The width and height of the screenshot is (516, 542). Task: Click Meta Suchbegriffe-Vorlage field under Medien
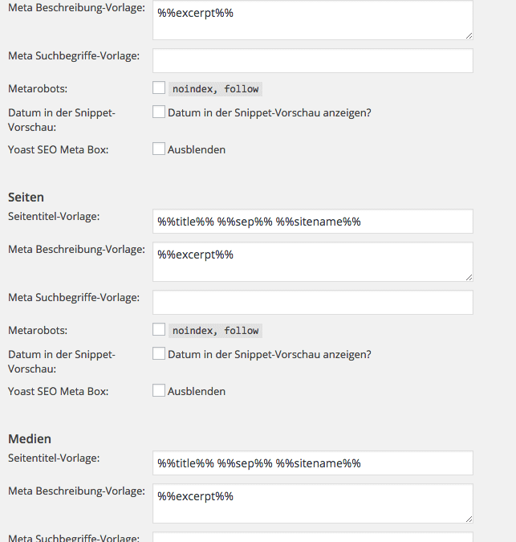point(312,538)
